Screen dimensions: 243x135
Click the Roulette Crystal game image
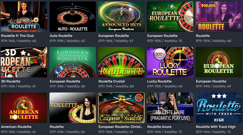point(121,62)
